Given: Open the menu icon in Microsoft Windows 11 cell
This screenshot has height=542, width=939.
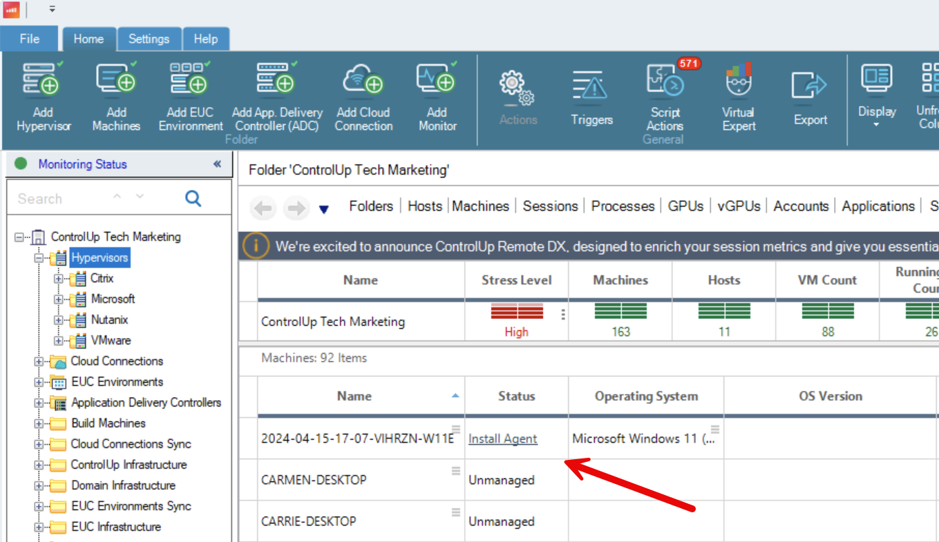Looking at the screenshot, I should point(714,429).
